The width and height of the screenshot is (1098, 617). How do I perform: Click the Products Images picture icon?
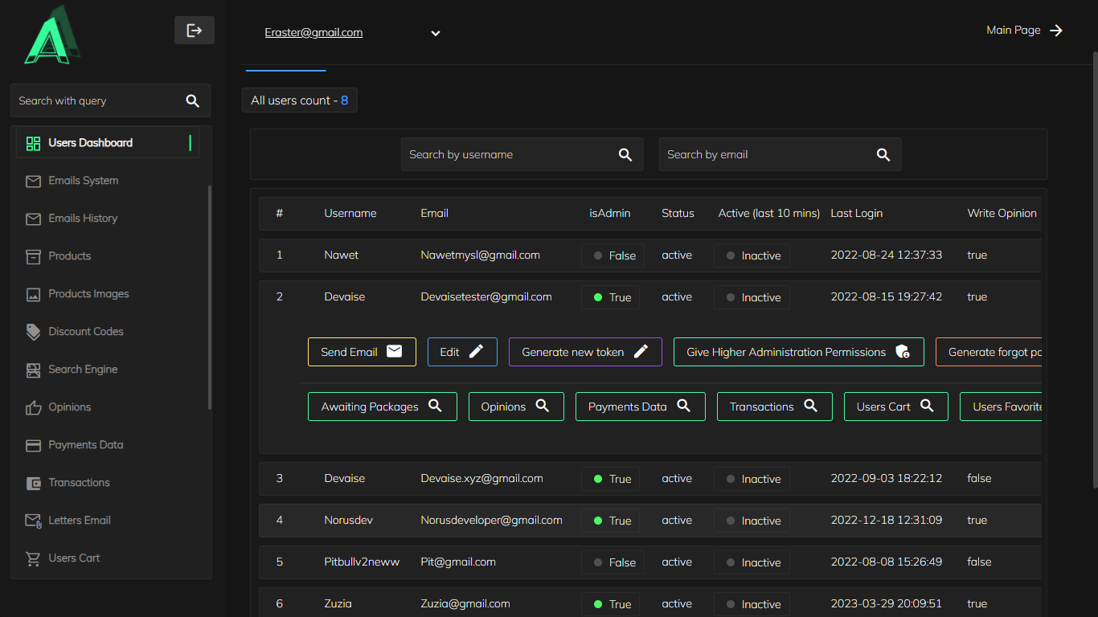[33, 294]
